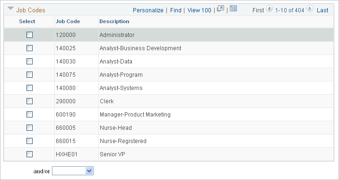Sort by Job Code column header

point(68,21)
